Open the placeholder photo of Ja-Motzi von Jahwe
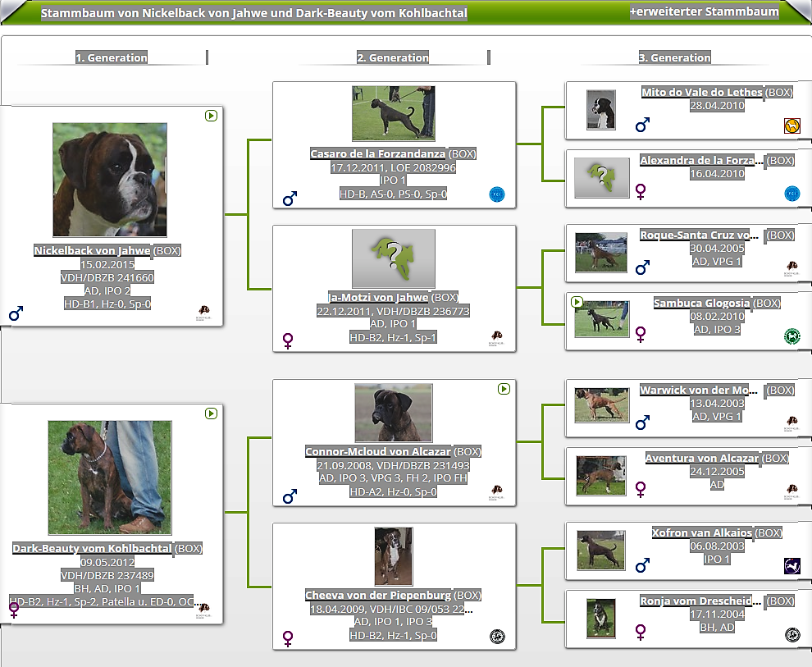The image size is (812, 667). coord(393,258)
